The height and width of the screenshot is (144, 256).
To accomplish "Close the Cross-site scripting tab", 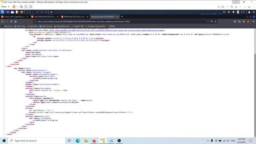I will click(28, 17).
